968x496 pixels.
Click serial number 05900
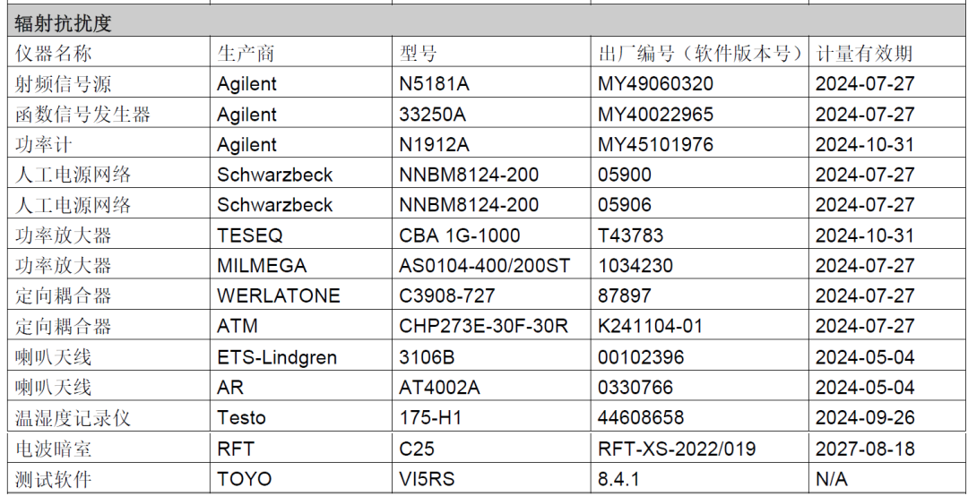click(625, 175)
